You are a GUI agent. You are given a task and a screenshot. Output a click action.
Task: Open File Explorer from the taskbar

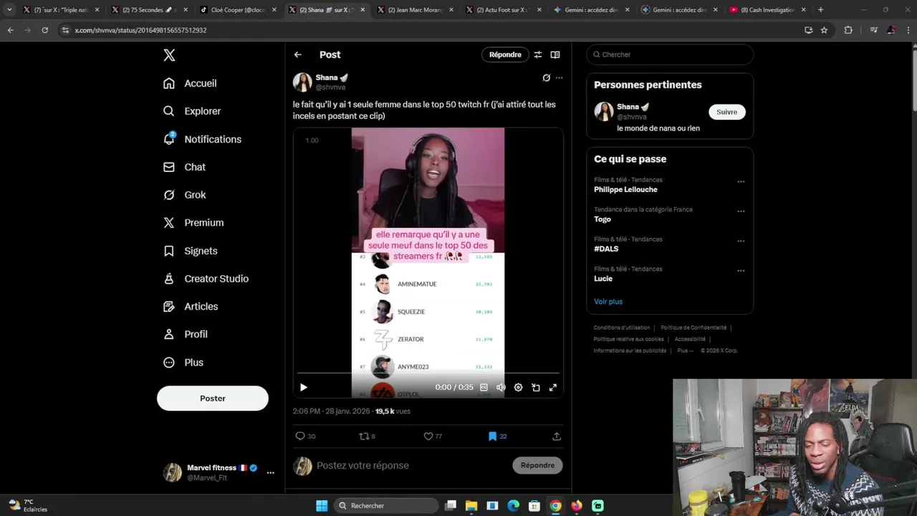471,506
